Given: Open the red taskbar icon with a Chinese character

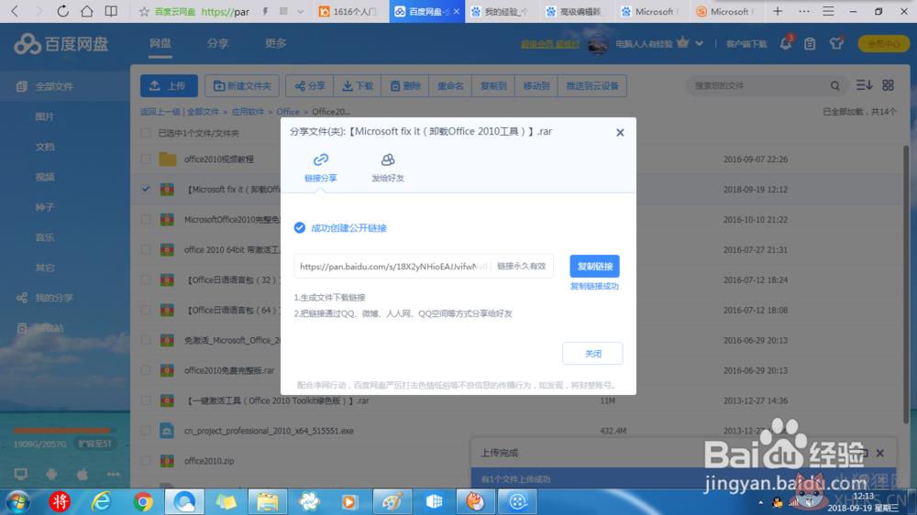Looking at the screenshot, I should pos(59,501).
